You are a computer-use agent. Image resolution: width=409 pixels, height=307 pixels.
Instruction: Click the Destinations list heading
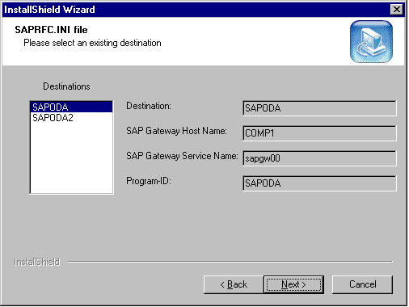click(x=66, y=86)
